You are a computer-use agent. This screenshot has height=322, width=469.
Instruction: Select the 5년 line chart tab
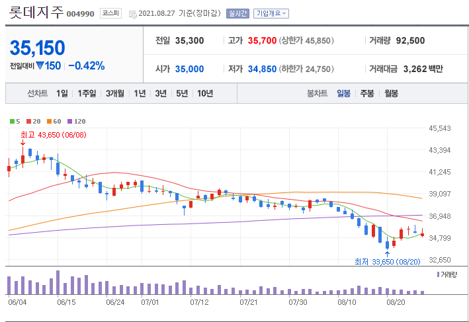pos(182,94)
